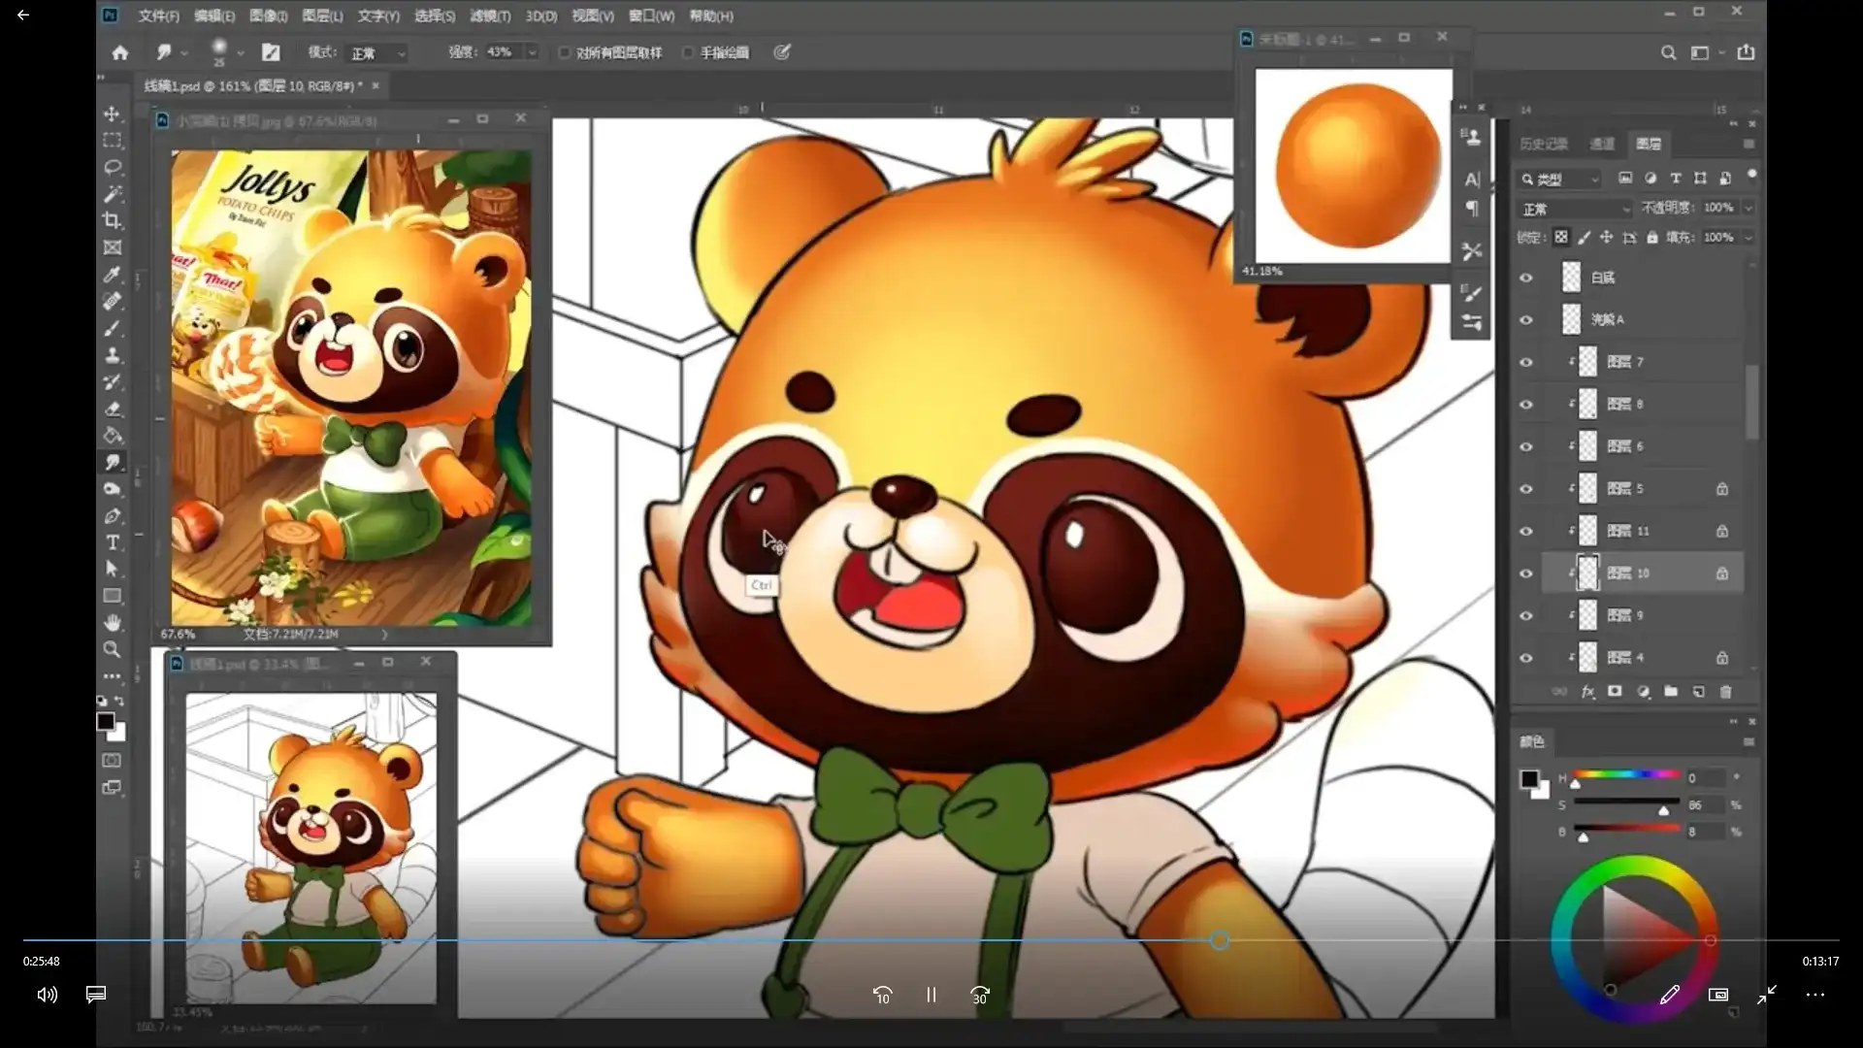Pause the video playback
1863x1048 pixels.
click(x=931, y=995)
